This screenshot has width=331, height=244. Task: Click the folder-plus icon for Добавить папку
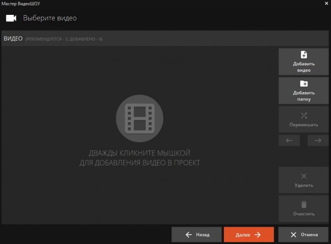[304, 84]
